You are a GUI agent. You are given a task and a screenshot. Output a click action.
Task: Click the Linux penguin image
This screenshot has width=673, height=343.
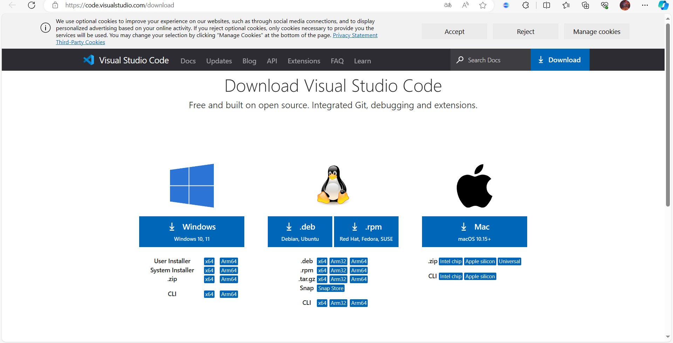[333, 185]
